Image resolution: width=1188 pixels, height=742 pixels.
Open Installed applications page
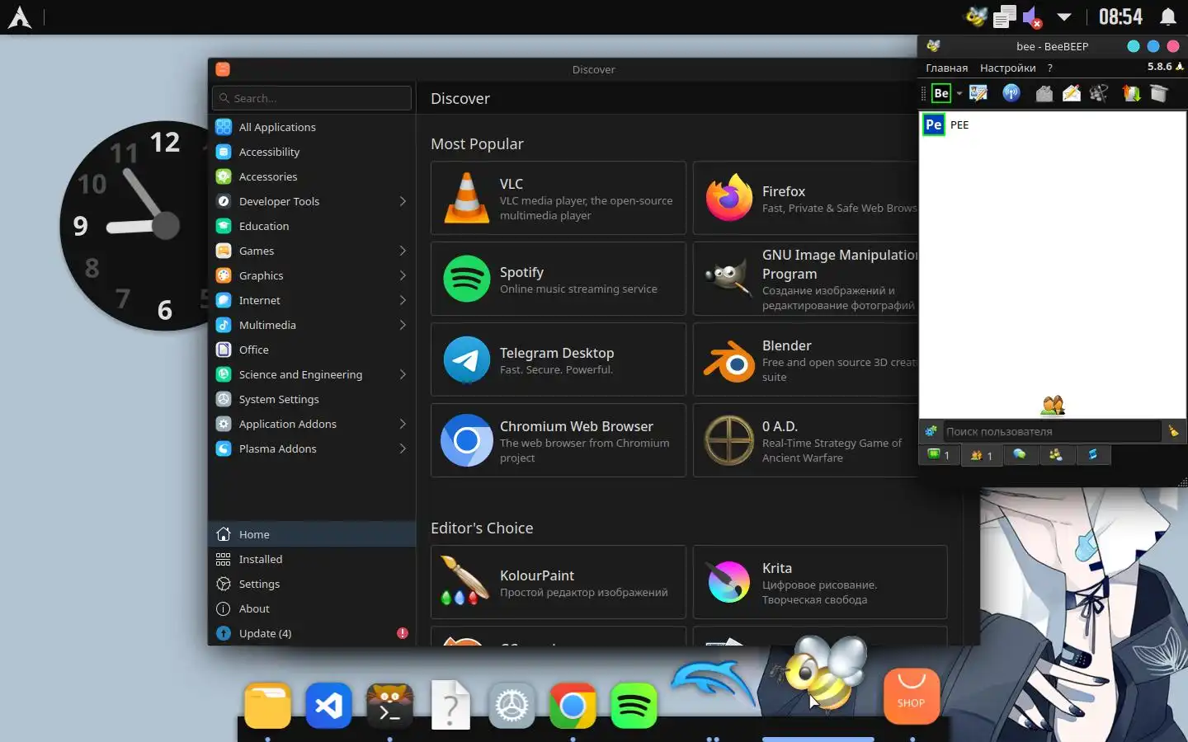tap(312, 559)
